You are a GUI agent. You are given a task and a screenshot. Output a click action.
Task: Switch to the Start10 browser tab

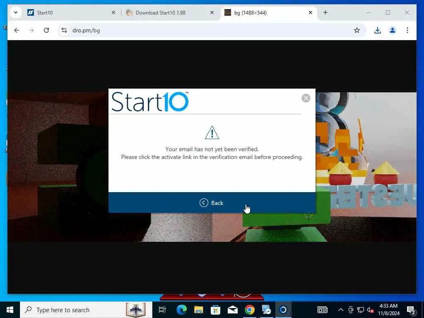click(72, 13)
